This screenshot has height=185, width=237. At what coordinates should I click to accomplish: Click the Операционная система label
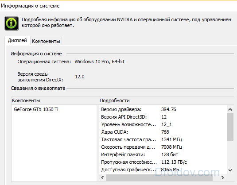pos(44,62)
